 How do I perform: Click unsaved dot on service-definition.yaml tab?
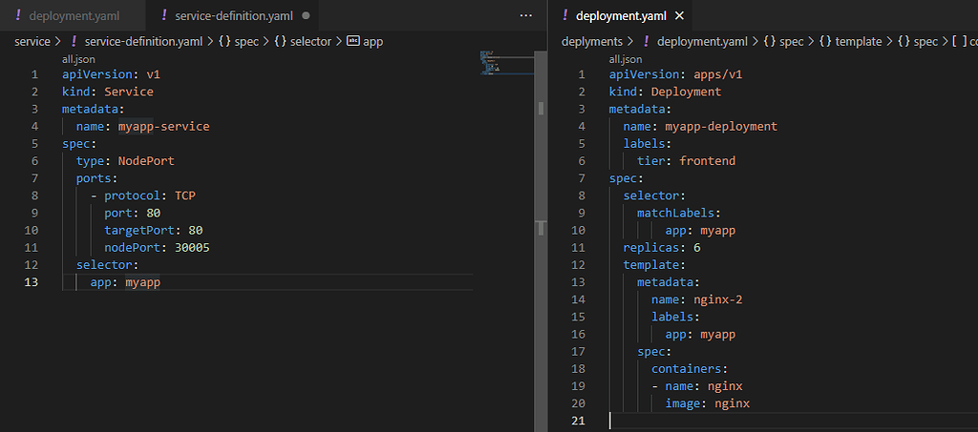tap(306, 16)
